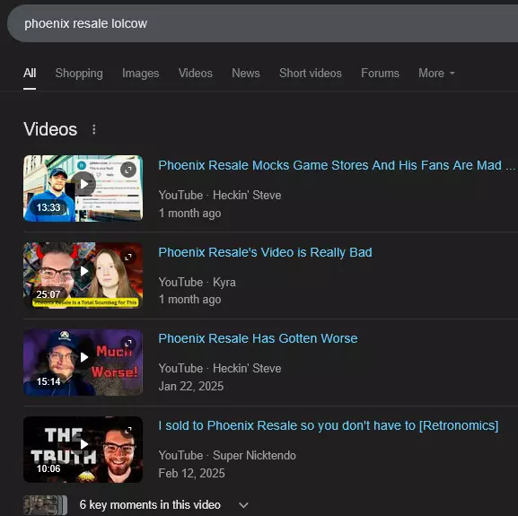Expand preview icon on Kyra video thumbnail

click(128, 257)
